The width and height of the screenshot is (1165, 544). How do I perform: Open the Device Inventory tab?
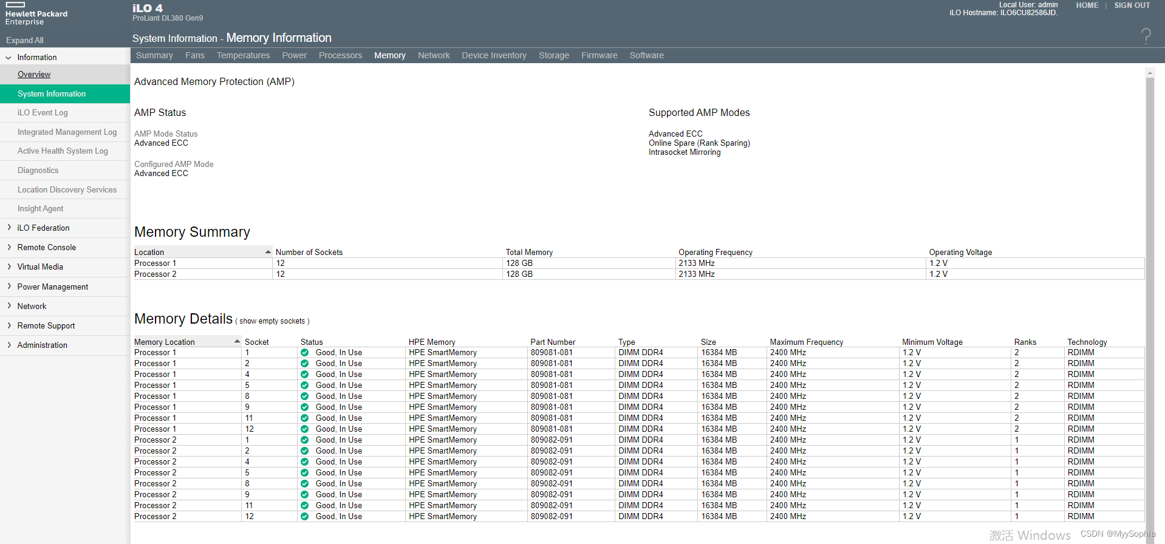[494, 55]
